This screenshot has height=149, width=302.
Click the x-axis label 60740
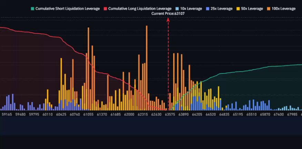[75, 114]
